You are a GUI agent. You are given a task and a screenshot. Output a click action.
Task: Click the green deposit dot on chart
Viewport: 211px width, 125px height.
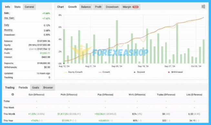[x=64, y=63]
